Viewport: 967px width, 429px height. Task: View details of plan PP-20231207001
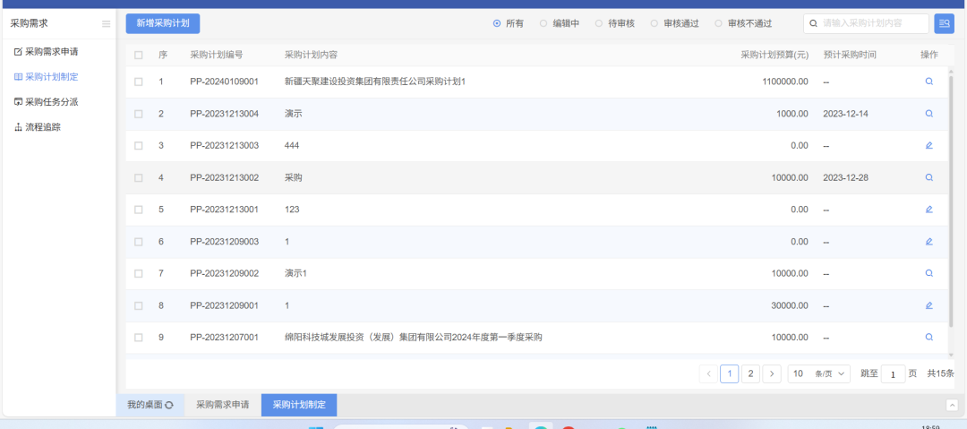[928, 338]
